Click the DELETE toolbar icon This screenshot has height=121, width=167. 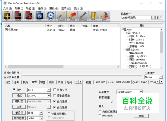(18, 16)
